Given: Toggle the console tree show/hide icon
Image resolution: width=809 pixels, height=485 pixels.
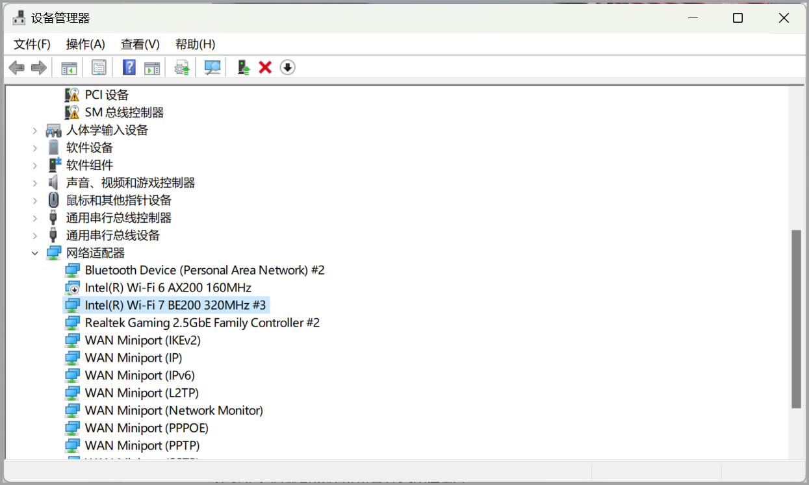Looking at the screenshot, I should pyautogui.click(x=69, y=68).
